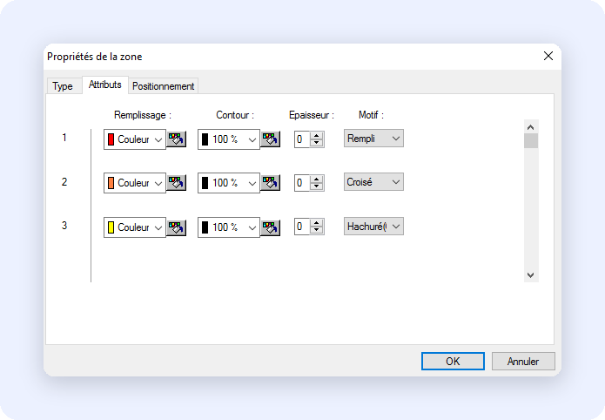Click the vertical scrollbar thumb

(531, 141)
